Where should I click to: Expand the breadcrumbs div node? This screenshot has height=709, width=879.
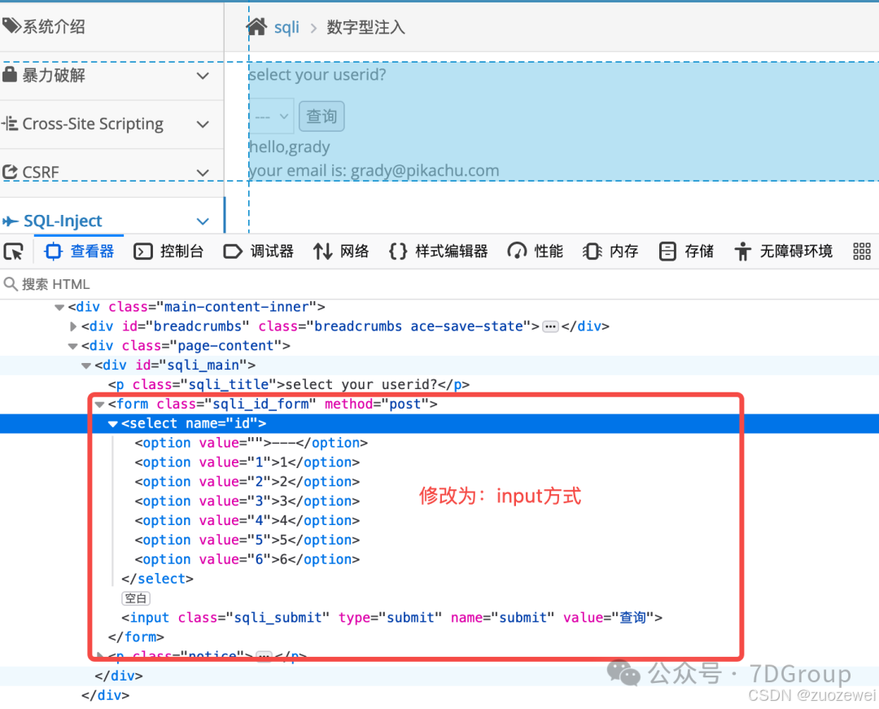point(73,326)
